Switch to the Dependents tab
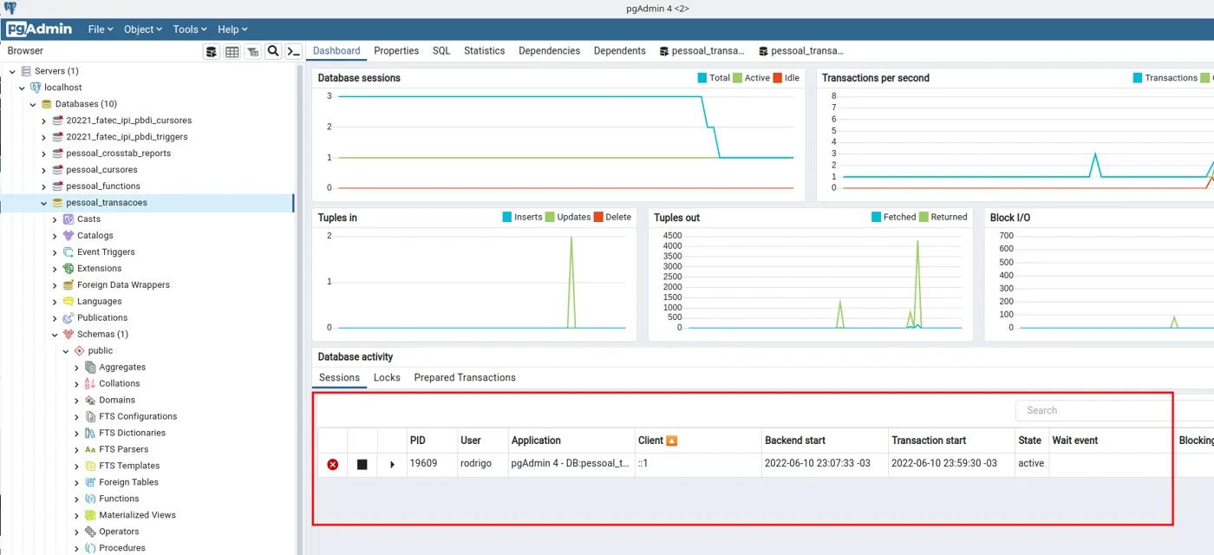Viewport: 1214px width, 555px height. (x=619, y=51)
